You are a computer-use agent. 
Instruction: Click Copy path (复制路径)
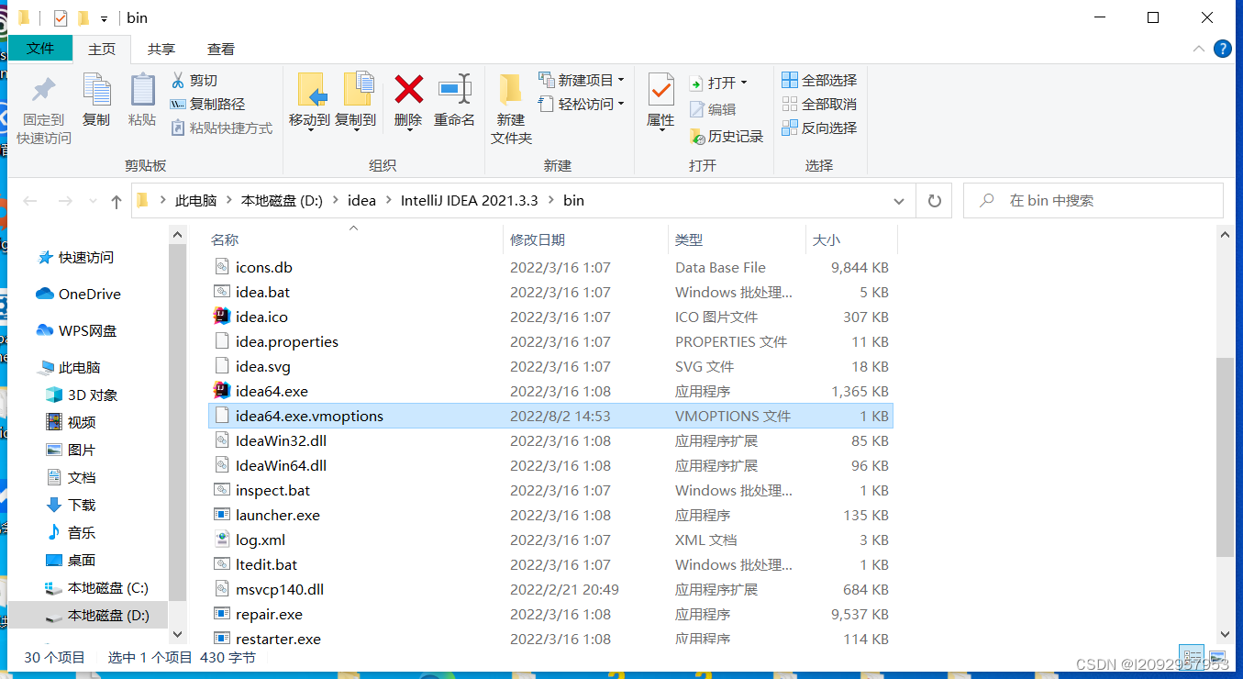point(207,105)
